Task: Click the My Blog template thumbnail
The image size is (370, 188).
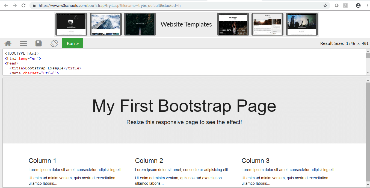Action: tap(267, 24)
